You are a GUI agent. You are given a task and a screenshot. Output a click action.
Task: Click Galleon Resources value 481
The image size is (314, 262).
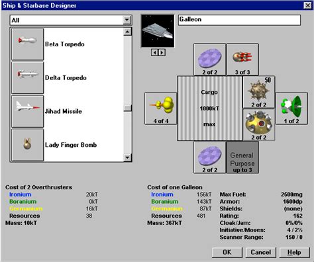201,216
